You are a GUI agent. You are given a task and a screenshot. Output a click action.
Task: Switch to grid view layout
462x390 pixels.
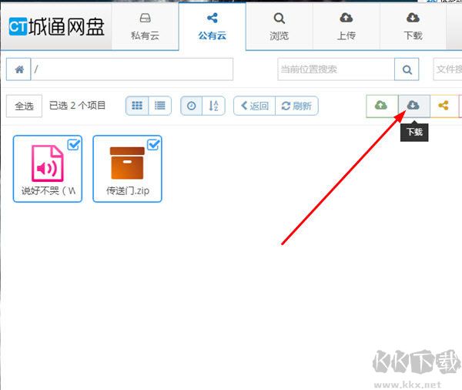point(137,106)
